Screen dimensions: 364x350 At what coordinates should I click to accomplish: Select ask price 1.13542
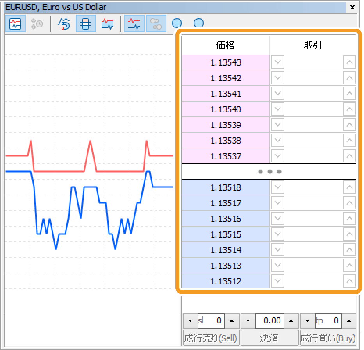(x=226, y=78)
